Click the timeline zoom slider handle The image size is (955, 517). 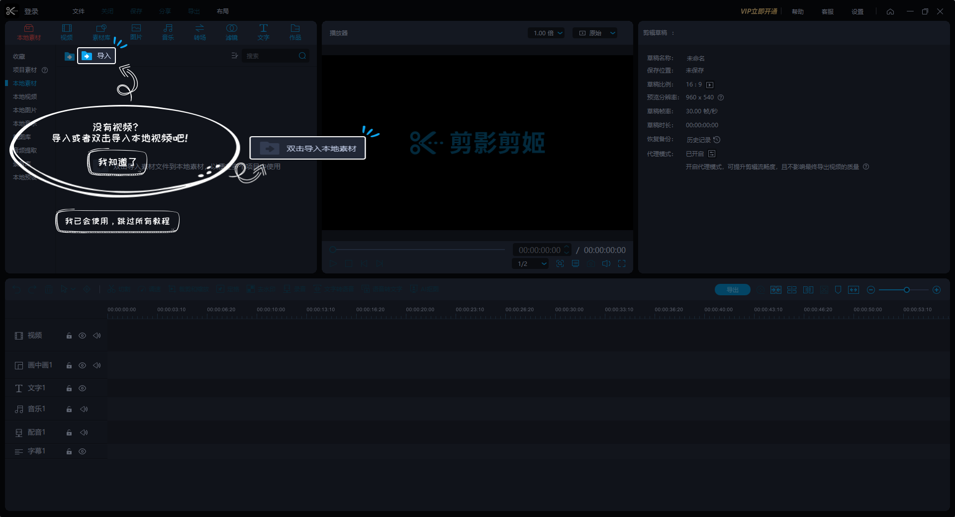(907, 290)
